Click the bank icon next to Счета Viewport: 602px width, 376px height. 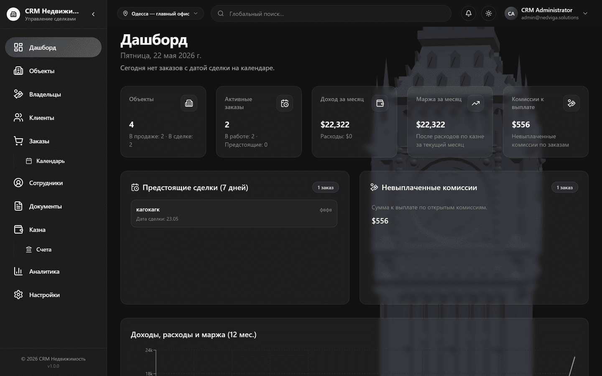[29, 249]
